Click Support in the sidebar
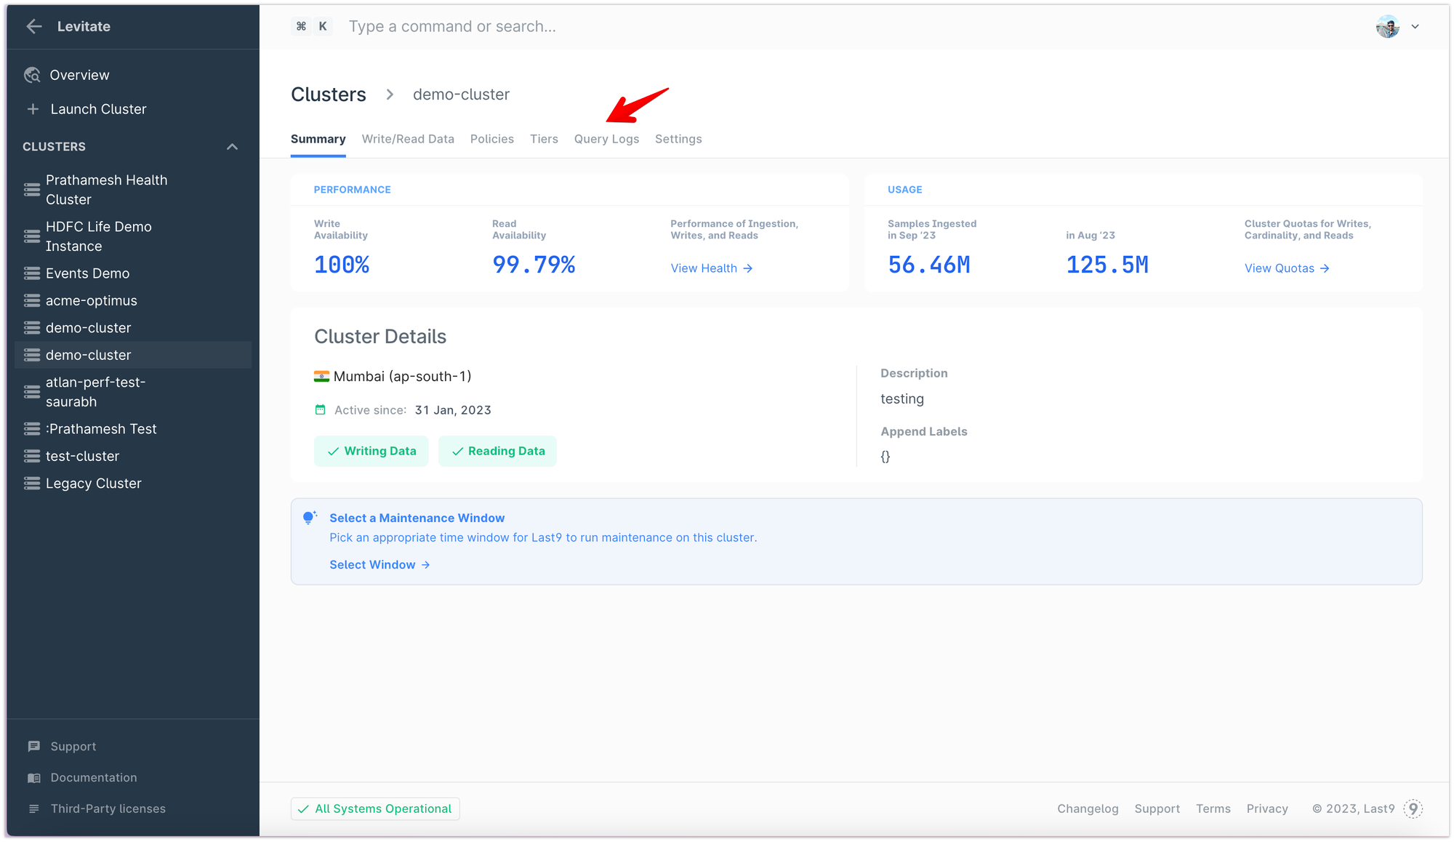Viewport: 1454px width, 842px height. pos(73,746)
